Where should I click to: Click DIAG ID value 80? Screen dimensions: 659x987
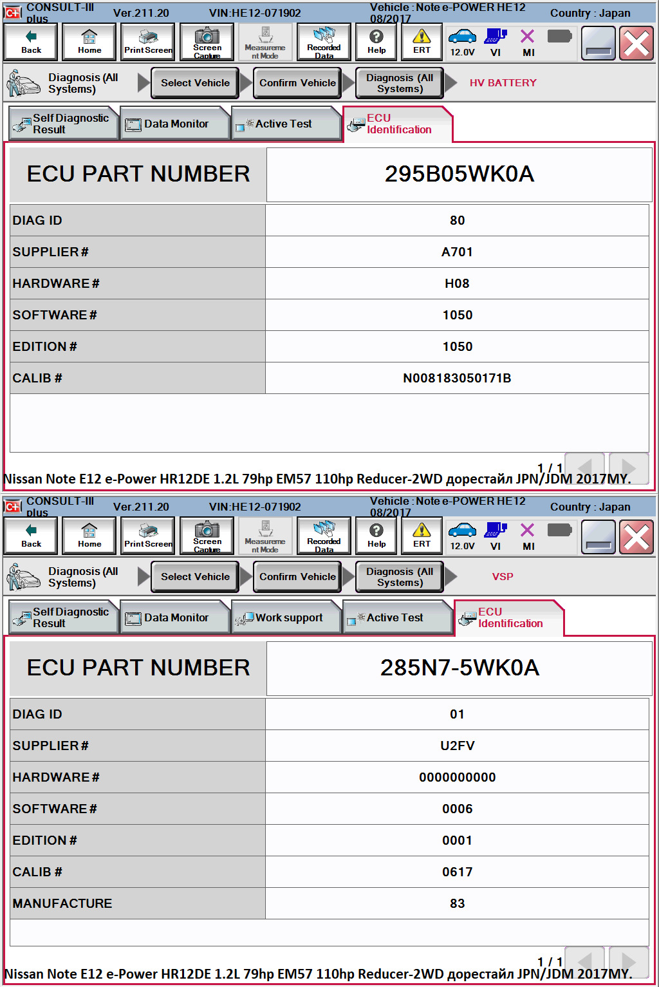pos(457,220)
